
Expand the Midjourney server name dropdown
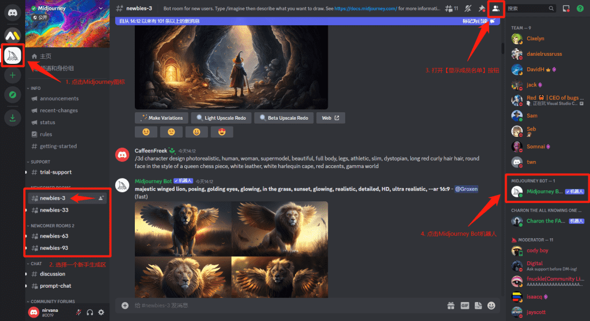point(101,9)
